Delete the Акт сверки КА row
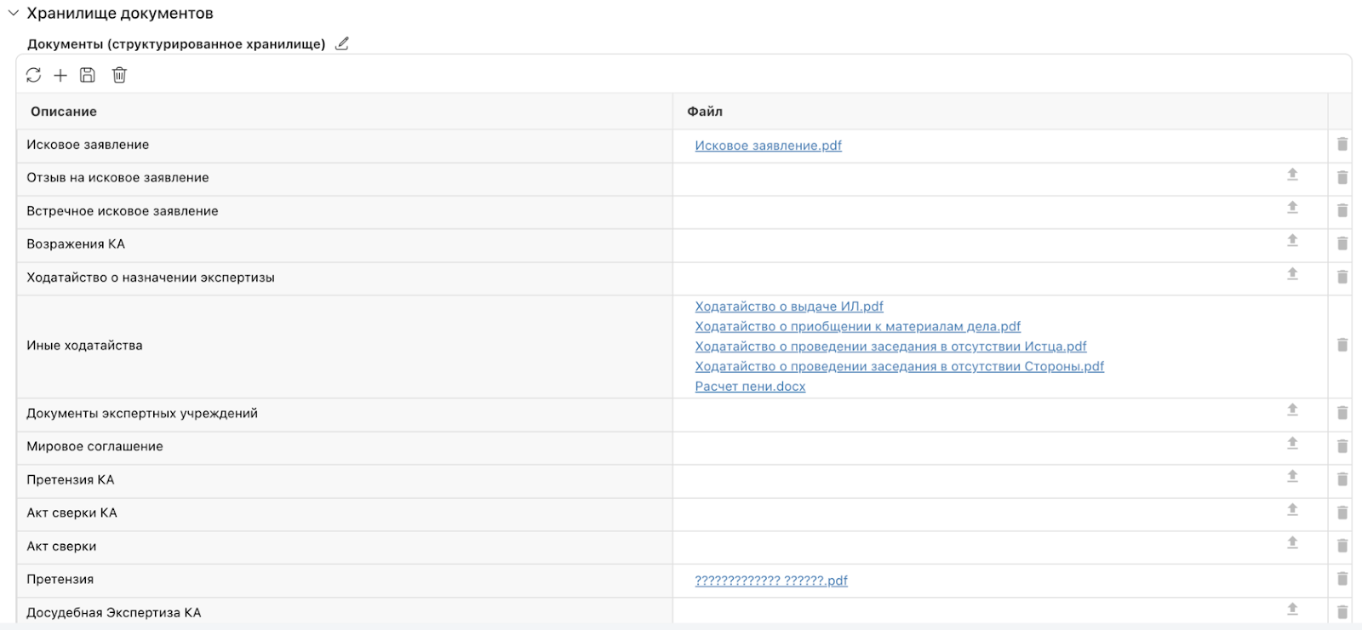 click(x=1342, y=513)
